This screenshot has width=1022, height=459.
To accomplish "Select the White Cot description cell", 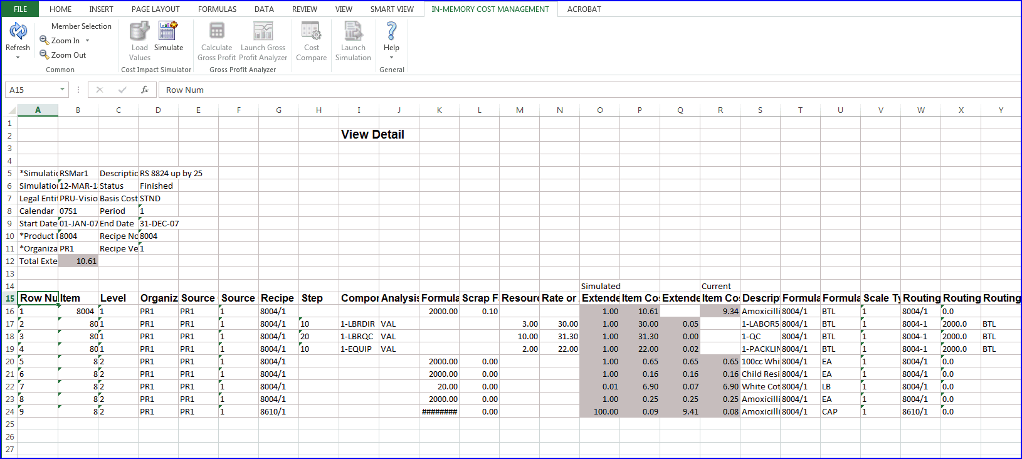I will (760, 387).
